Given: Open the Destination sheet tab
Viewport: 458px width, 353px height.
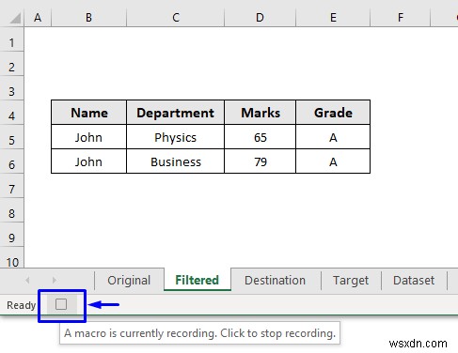Looking at the screenshot, I should [x=275, y=280].
